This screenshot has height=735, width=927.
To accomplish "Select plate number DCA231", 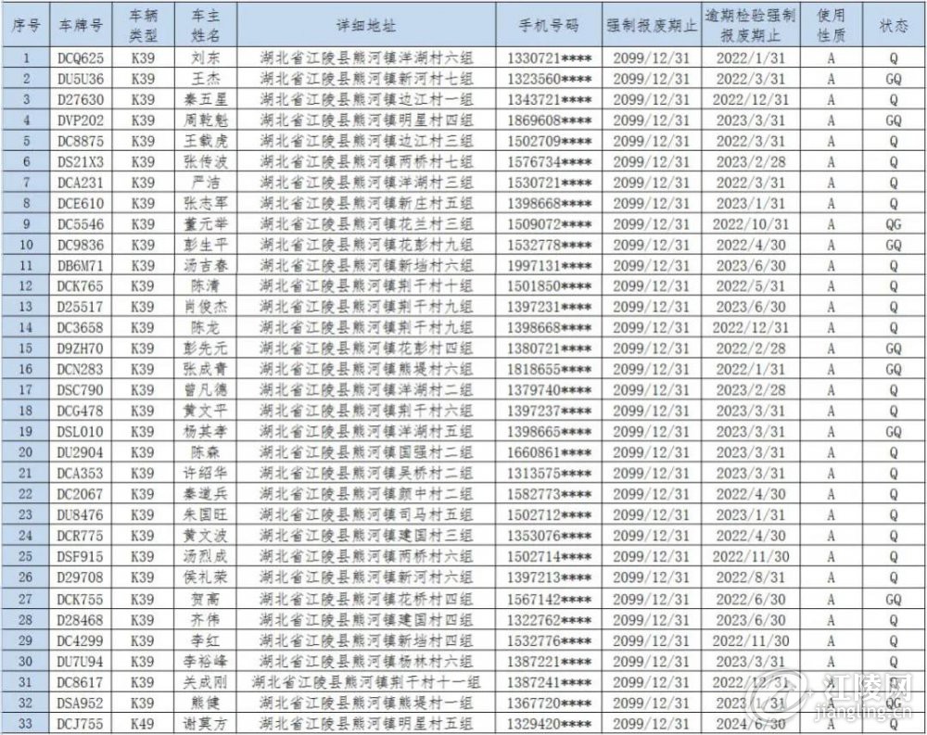I will [81, 183].
